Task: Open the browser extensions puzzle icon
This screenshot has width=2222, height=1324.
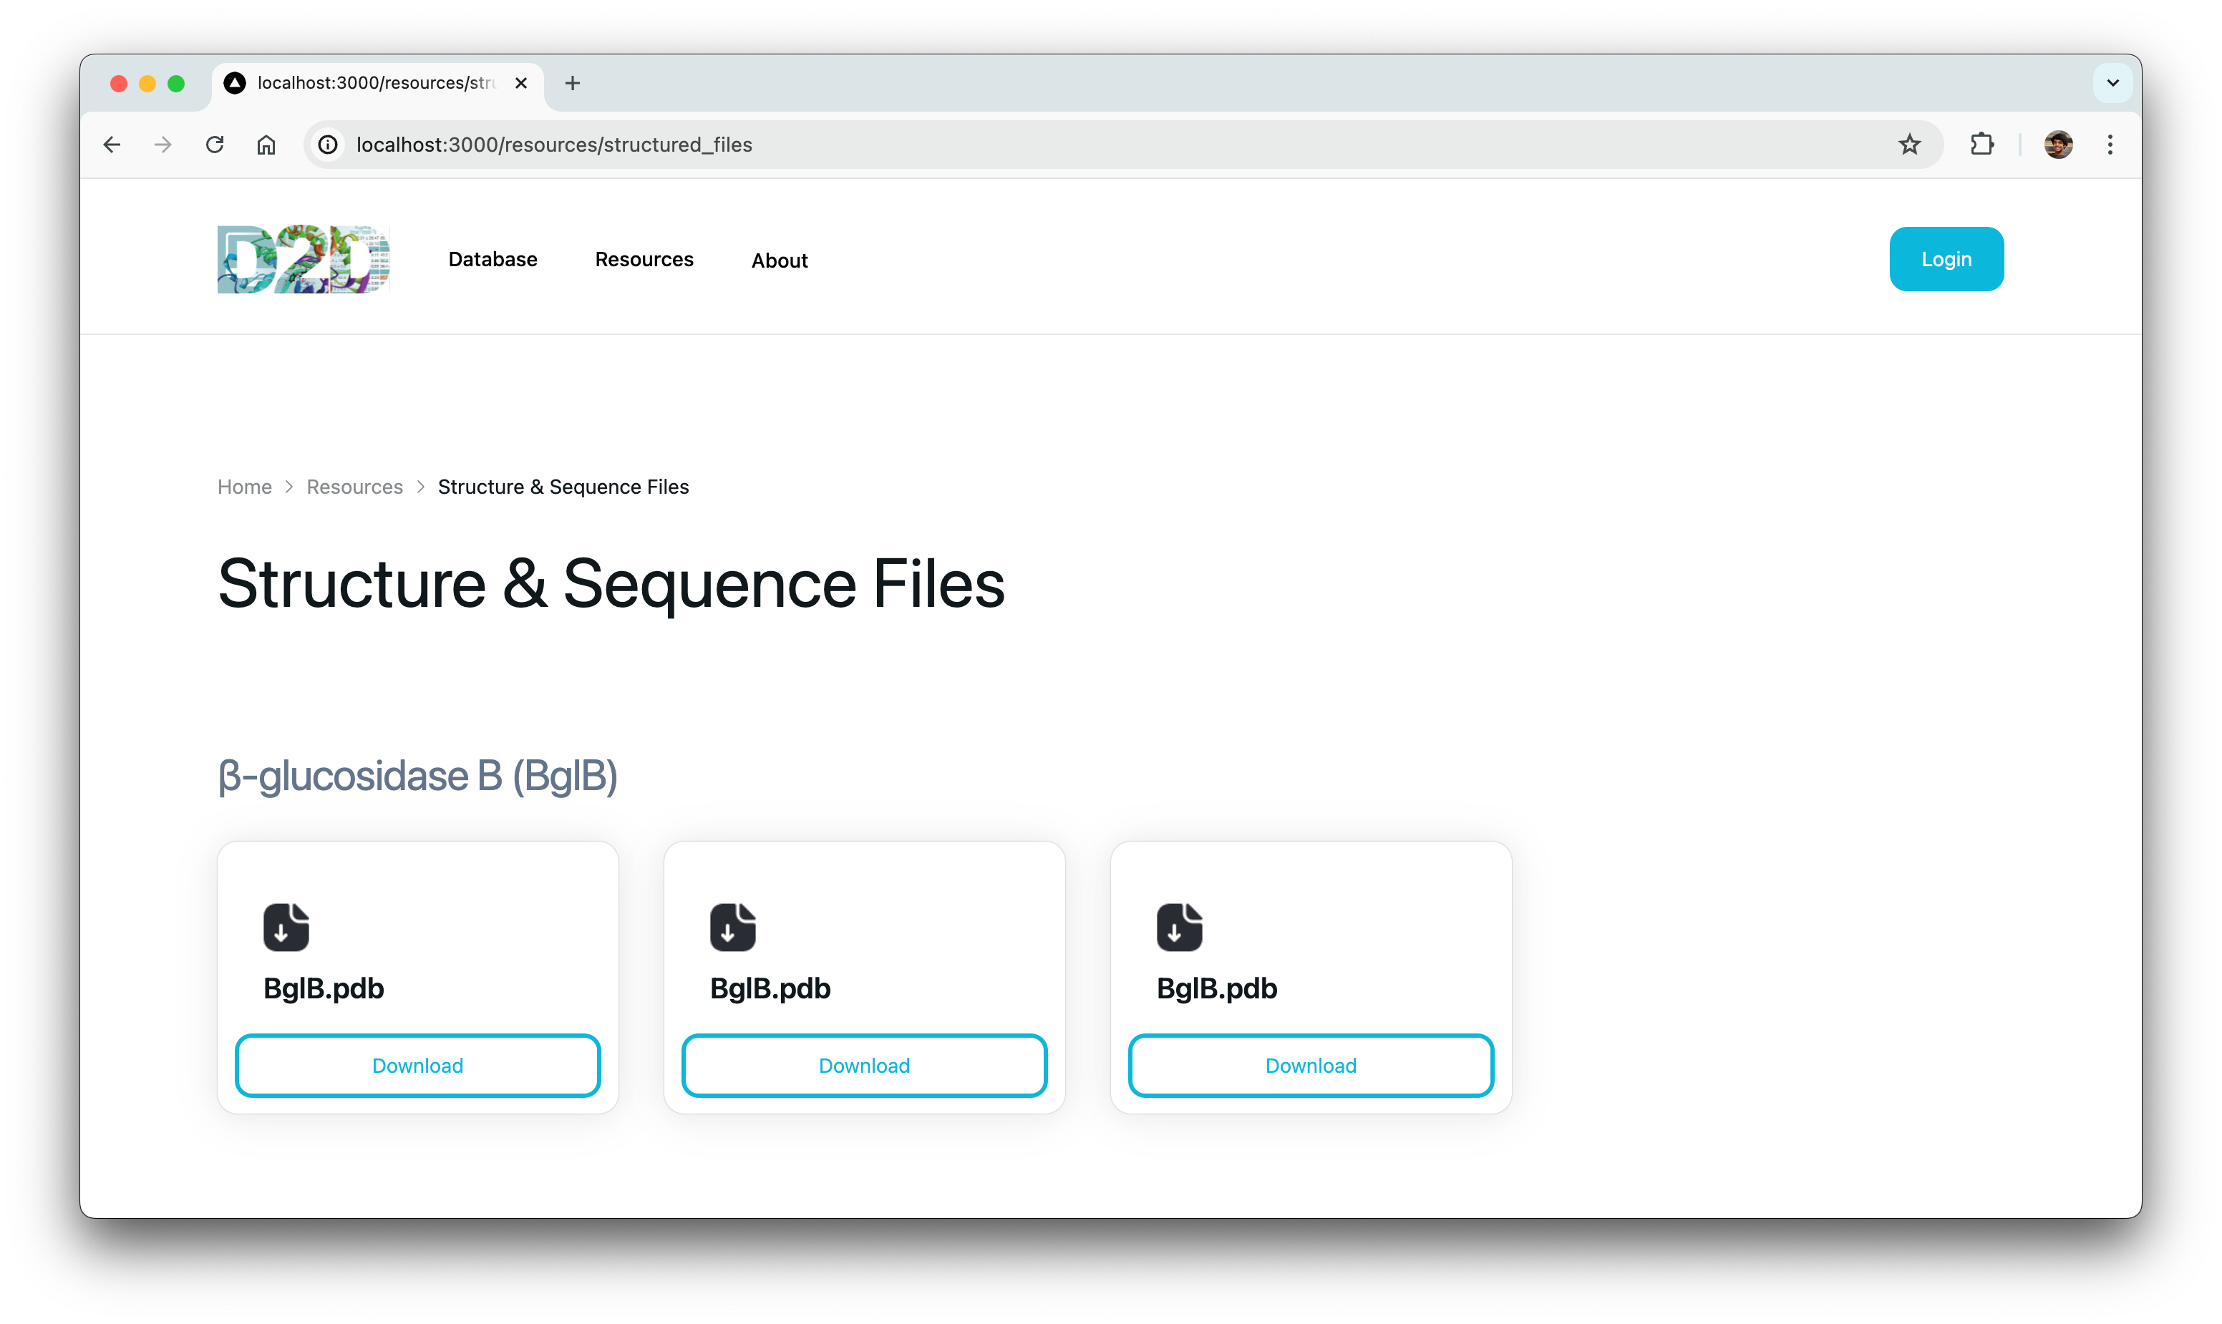Action: click(1981, 145)
